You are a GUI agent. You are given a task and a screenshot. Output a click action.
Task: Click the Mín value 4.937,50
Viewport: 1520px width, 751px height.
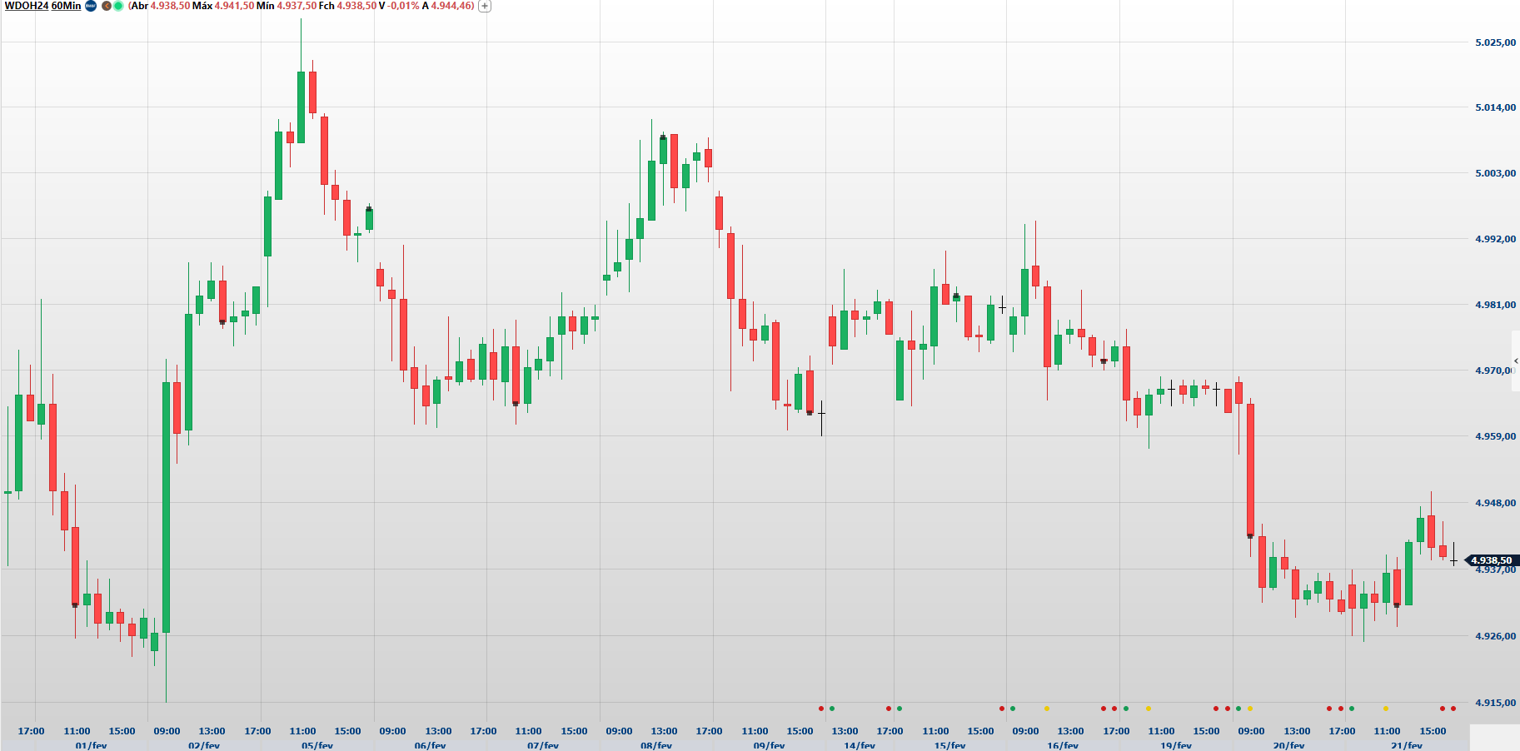tap(297, 6)
